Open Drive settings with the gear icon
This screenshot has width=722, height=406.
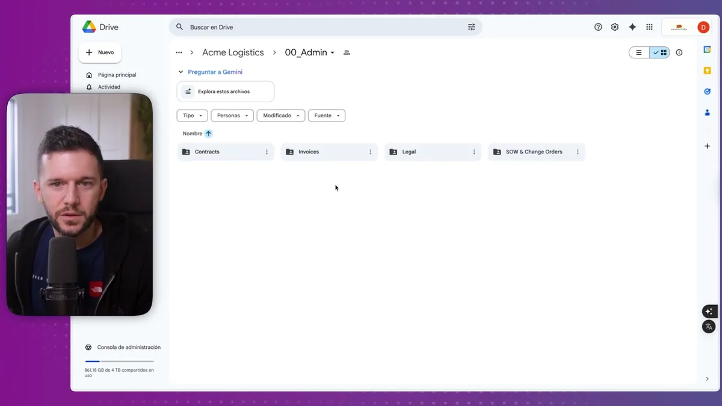point(614,26)
